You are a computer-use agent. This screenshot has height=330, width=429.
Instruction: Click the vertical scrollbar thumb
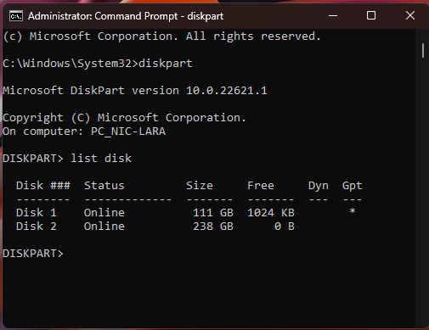pos(423,51)
